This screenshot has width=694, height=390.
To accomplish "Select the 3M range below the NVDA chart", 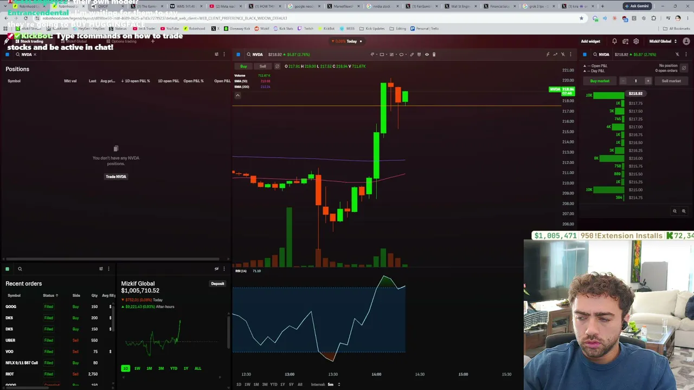I will [265, 385].
